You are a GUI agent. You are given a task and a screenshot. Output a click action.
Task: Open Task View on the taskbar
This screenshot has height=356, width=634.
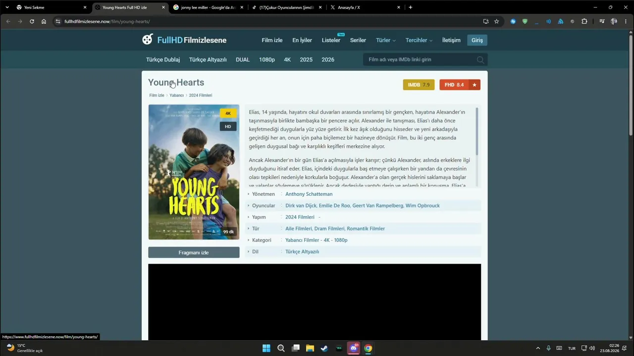point(296,348)
